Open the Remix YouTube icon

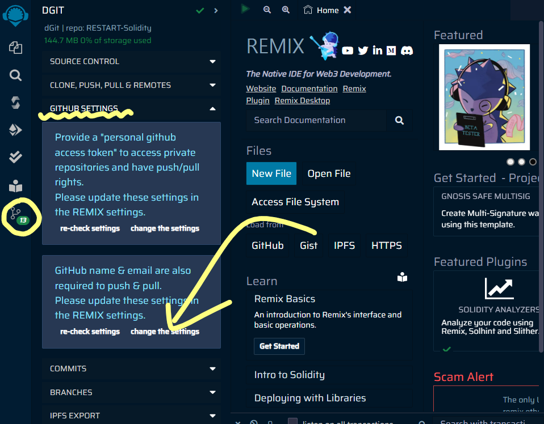tap(348, 51)
